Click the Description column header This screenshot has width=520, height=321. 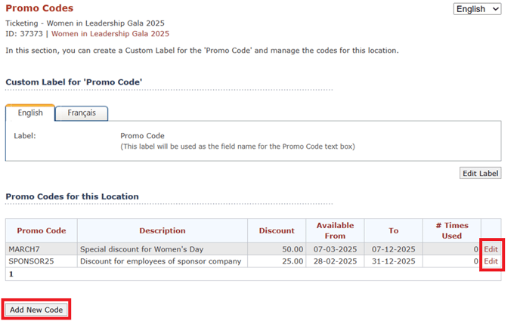pyautogui.click(x=162, y=230)
